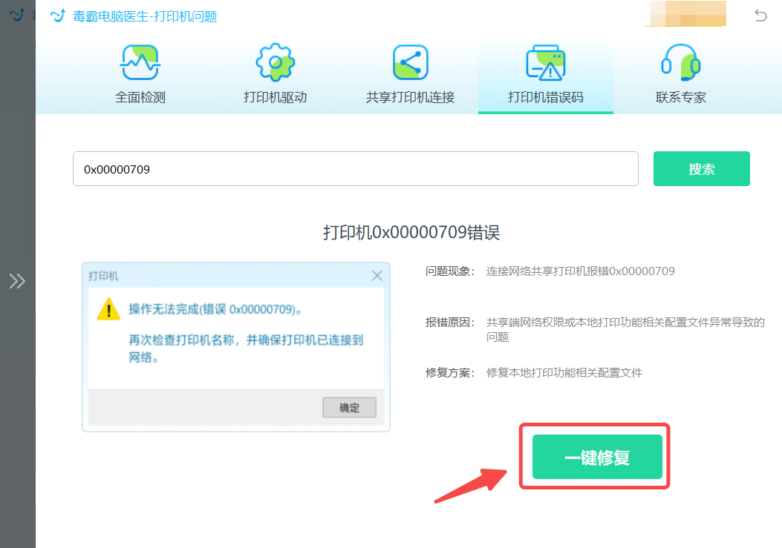Click the 报错原因 description text
Viewport: 782px width, 548px height.
point(625,329)
